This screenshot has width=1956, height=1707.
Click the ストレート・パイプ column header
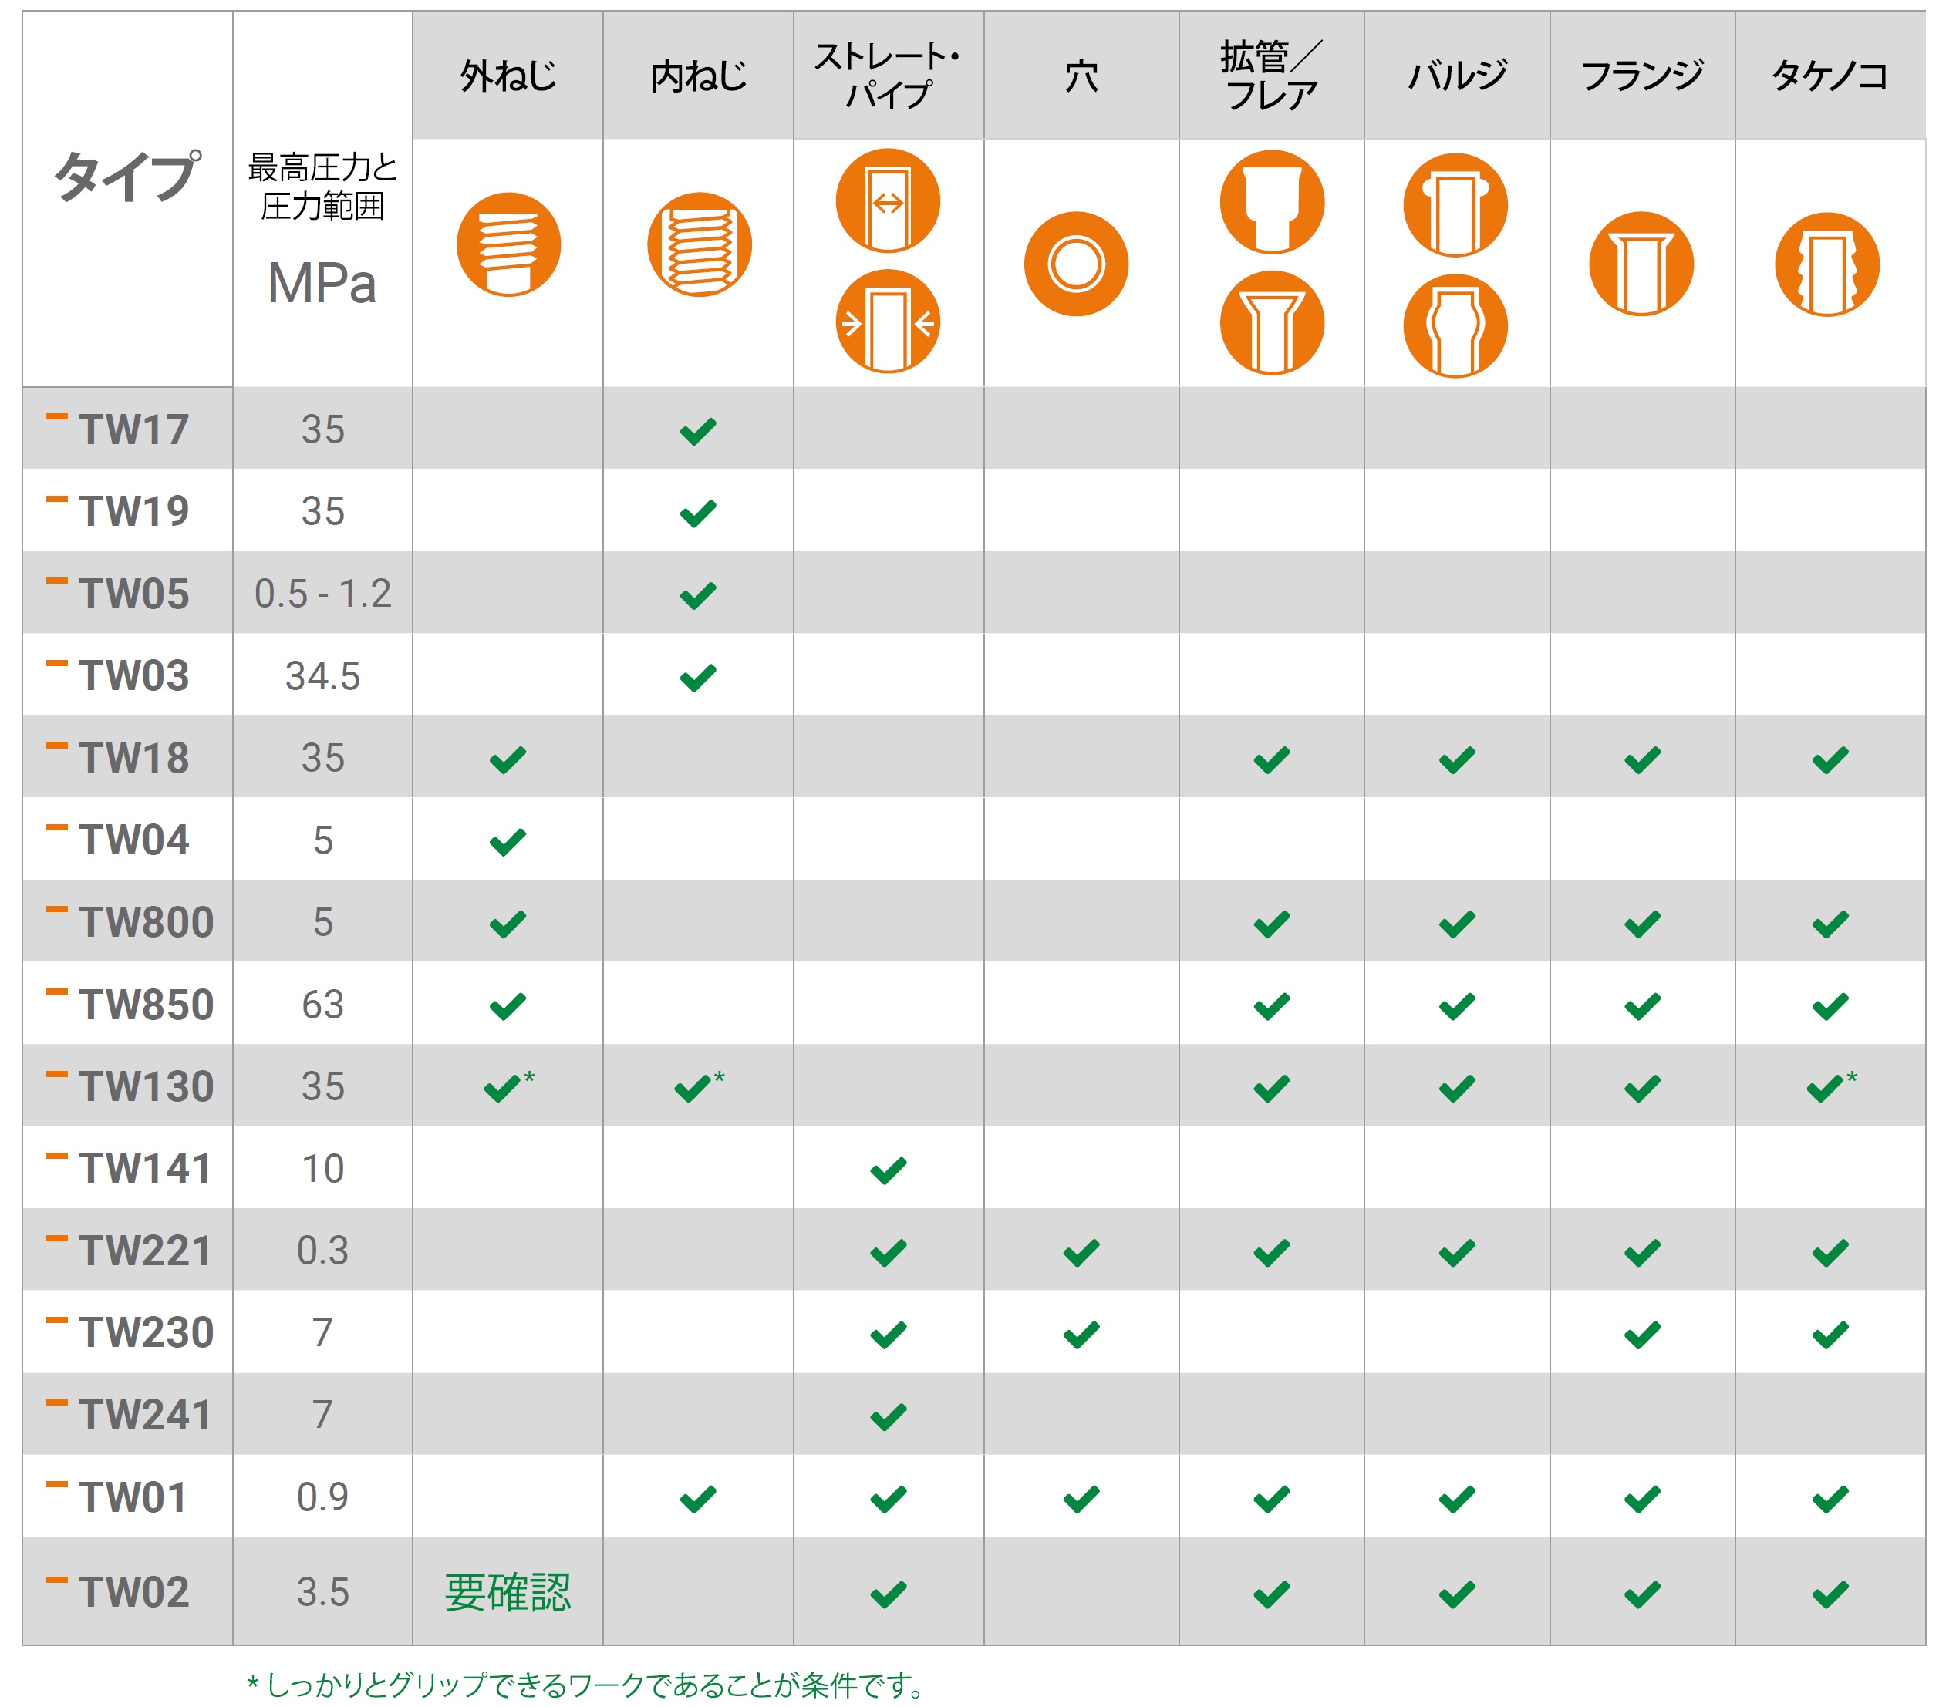888,76
